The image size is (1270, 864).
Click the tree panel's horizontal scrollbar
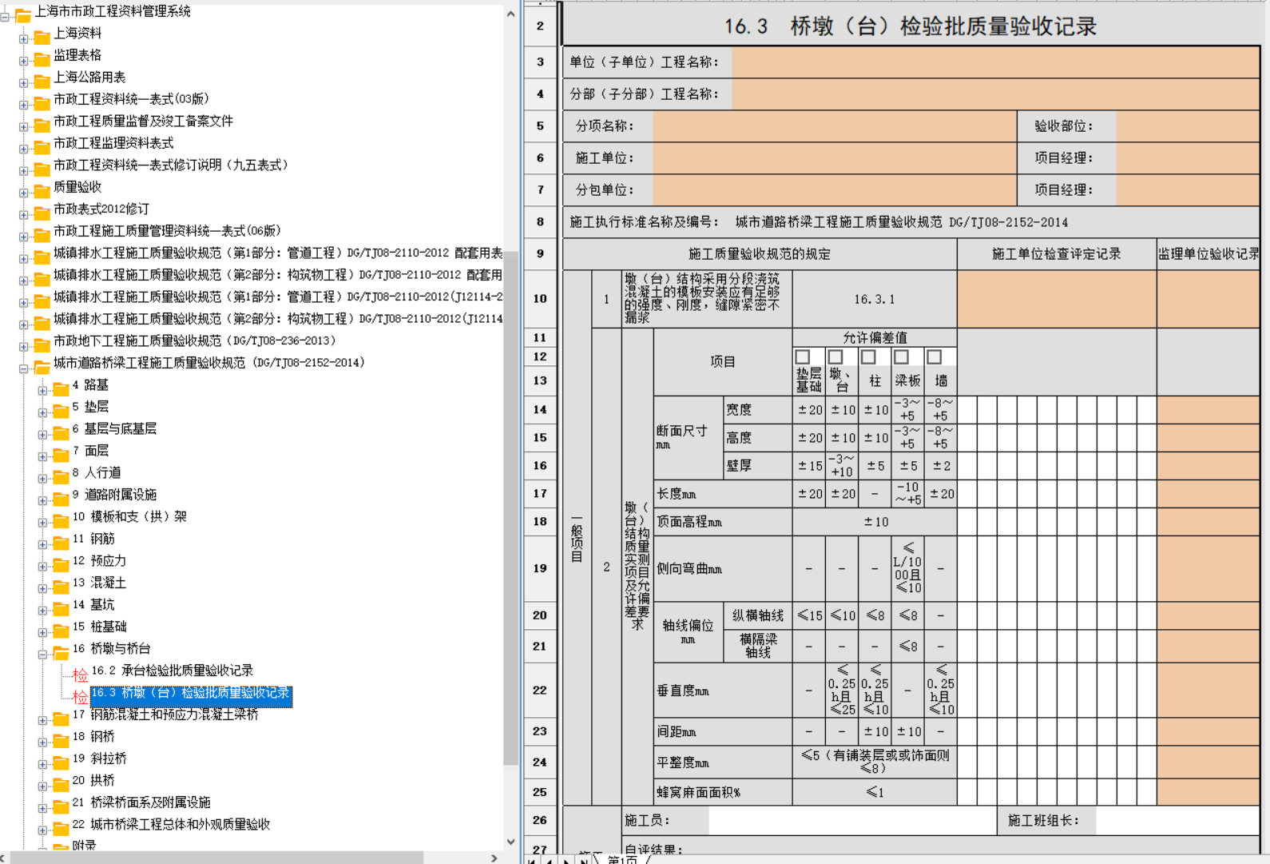pos(216,858)
